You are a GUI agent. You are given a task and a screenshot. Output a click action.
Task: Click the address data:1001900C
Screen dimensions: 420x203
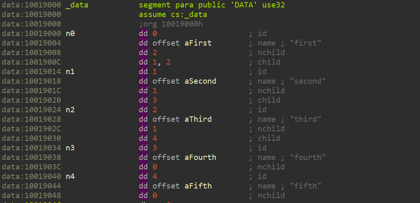tap(32, 62)
